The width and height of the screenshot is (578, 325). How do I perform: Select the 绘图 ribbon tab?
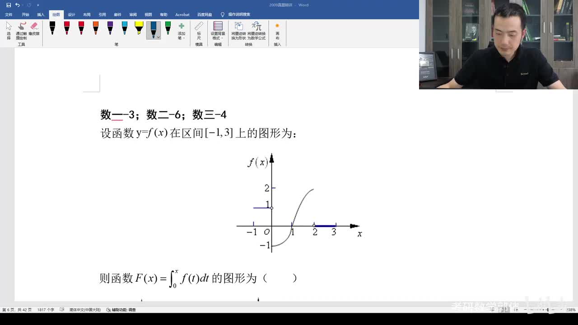(x=56, y=14)
